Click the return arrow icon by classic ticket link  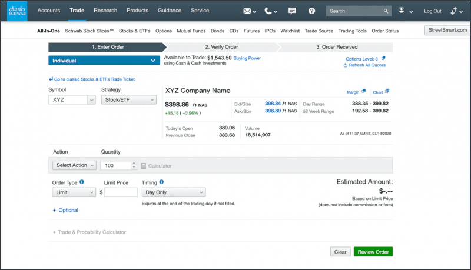[51, 79]
